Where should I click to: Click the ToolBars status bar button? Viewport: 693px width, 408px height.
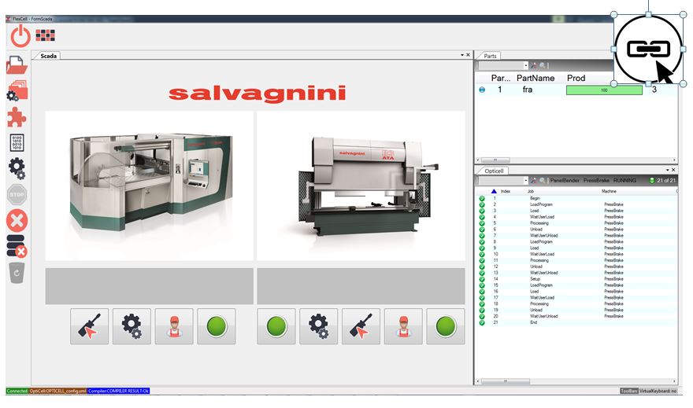tap(629, 391)
